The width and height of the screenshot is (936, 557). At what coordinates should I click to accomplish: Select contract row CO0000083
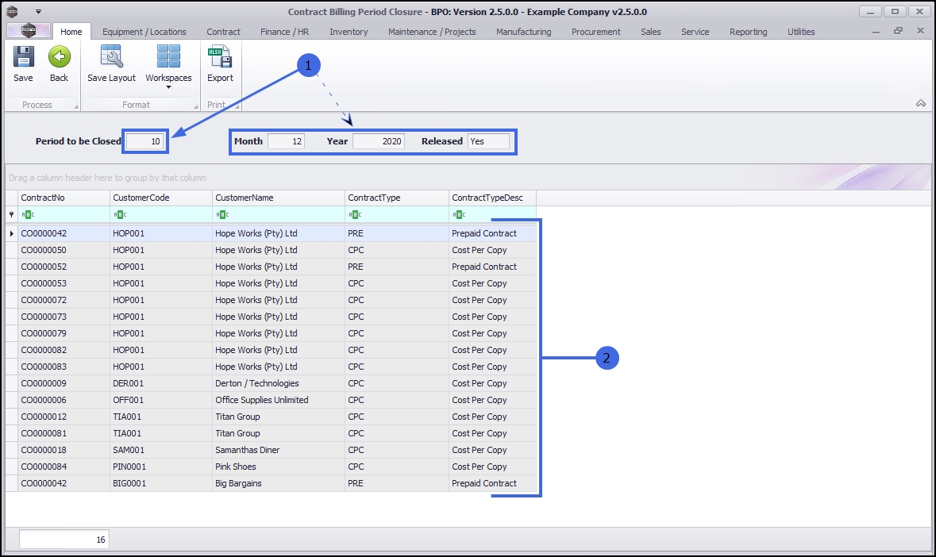click(x=277, y=367)
